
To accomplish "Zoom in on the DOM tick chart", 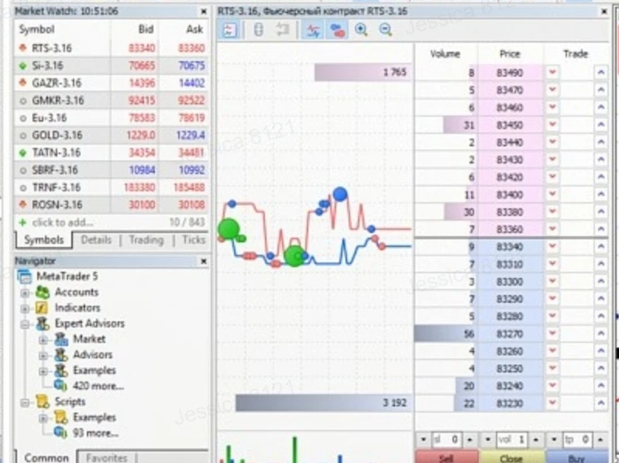I will point(361,30).
